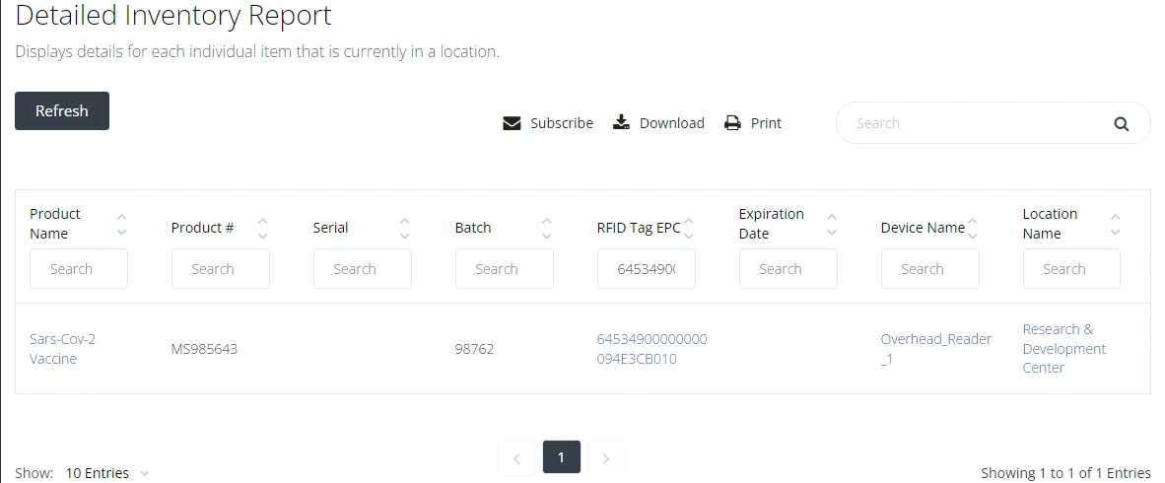
Task: Sort by Location Name column arrows
Action: (x=1115, y=225)
